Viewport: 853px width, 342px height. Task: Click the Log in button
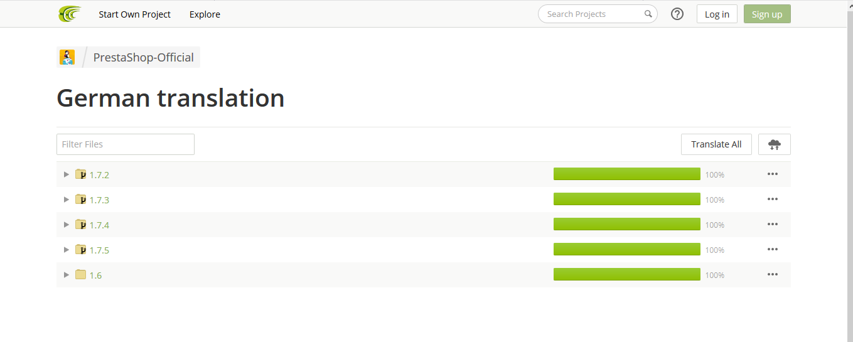pyautogui.click(x=717, y=14)
